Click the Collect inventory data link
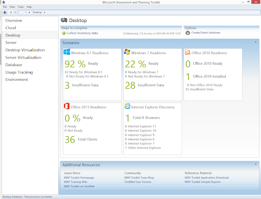The height and width of the screenshot is (199, 261). tap(82, 33)
